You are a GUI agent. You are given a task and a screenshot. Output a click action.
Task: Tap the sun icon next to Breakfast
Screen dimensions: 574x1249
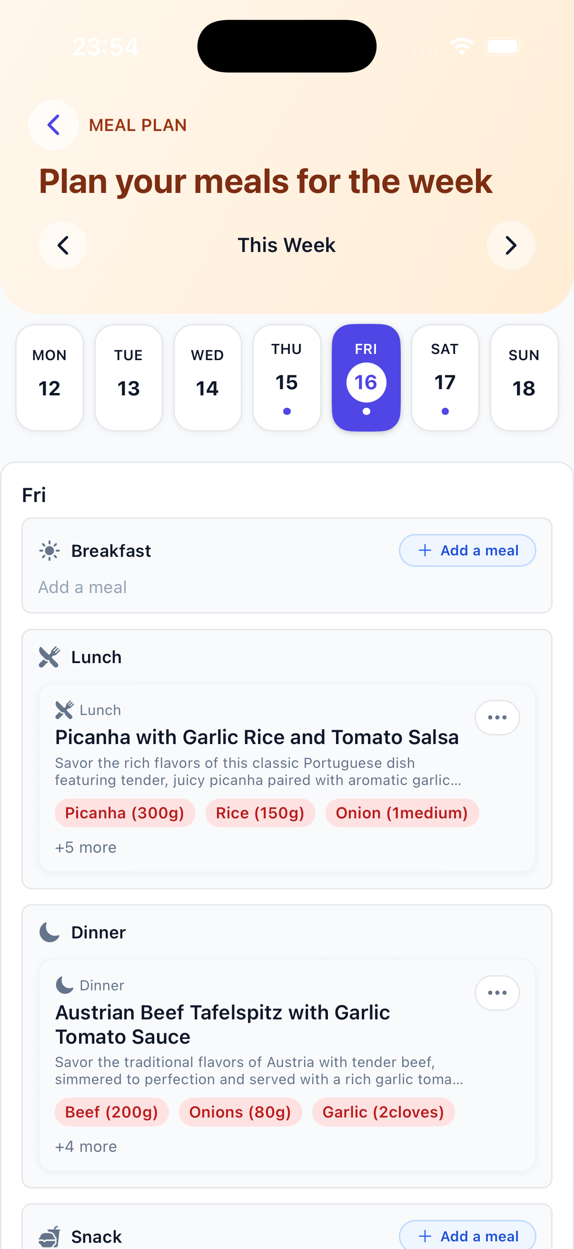click(x=50, y=550)
